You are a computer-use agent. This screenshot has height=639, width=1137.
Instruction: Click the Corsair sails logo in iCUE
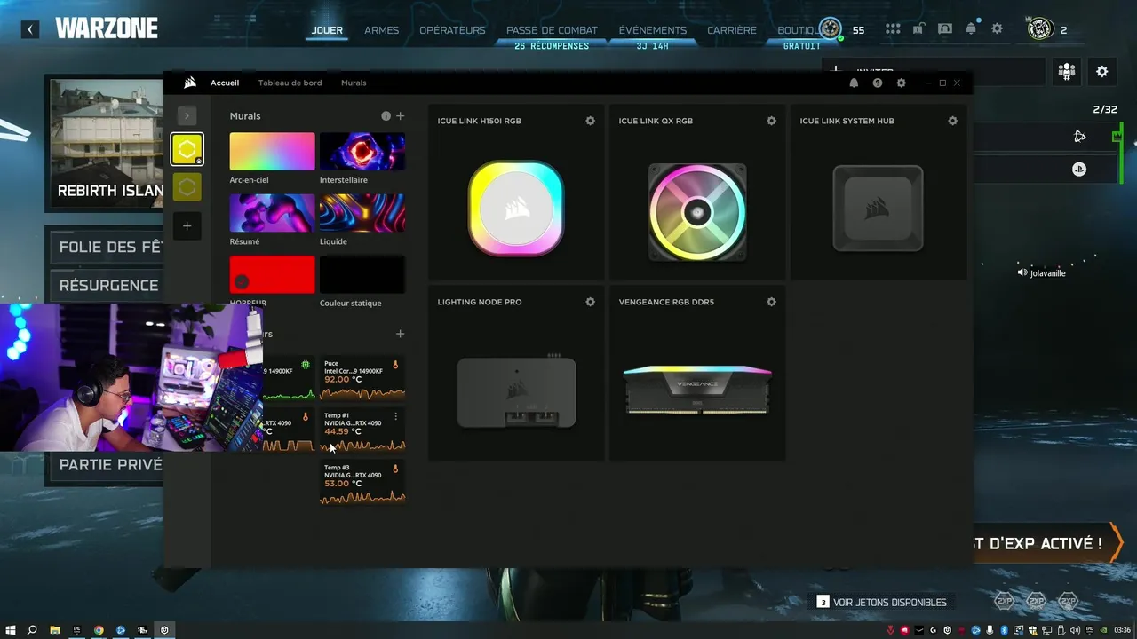tap(190, 83)
